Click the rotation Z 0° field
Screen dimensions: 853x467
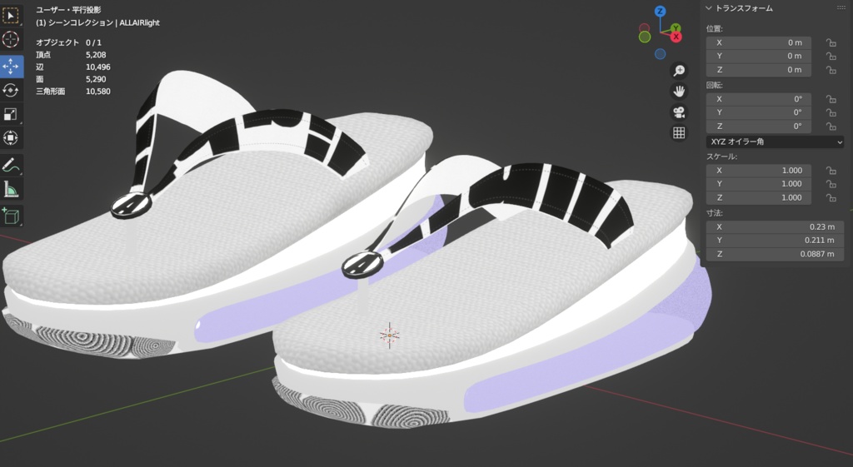coord(758,127)
